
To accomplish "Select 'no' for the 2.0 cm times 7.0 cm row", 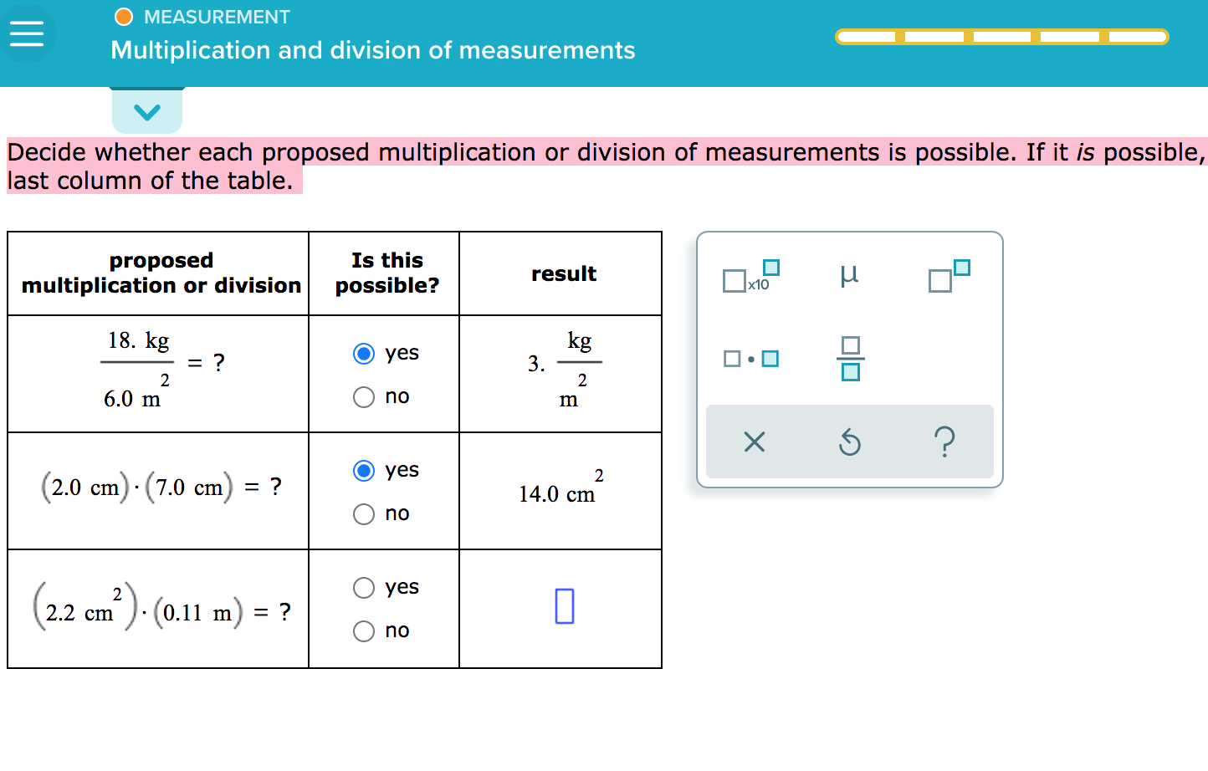I will point(363,514).
